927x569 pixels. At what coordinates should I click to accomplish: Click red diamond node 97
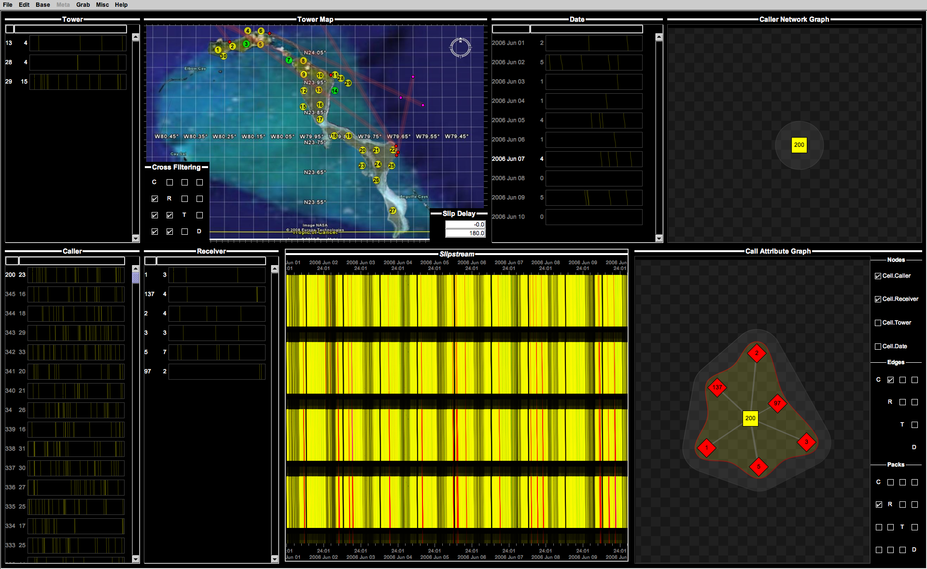coord(777,403)
